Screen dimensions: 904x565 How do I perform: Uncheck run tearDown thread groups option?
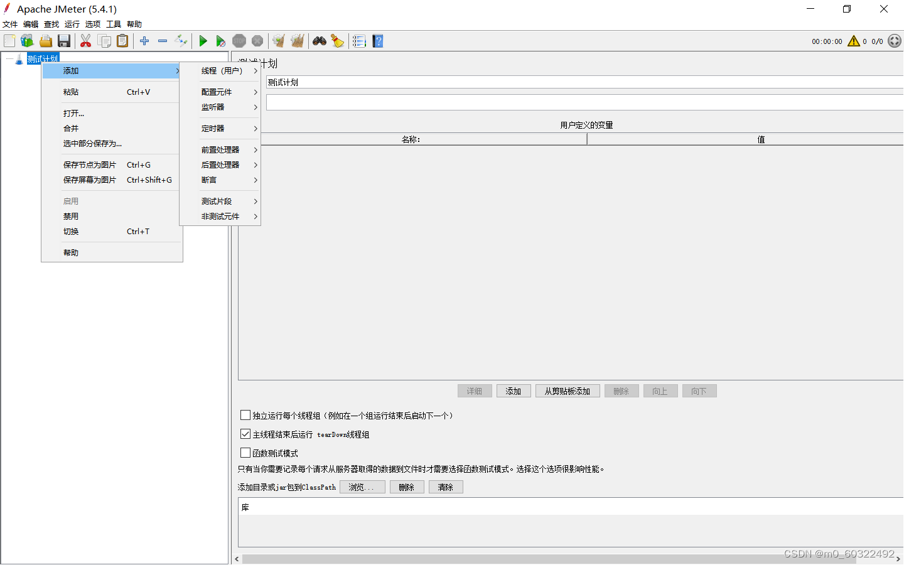point(245,434)
